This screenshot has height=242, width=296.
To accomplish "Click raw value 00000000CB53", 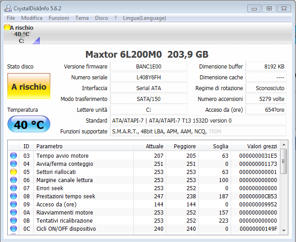I will tap(258, 196).
